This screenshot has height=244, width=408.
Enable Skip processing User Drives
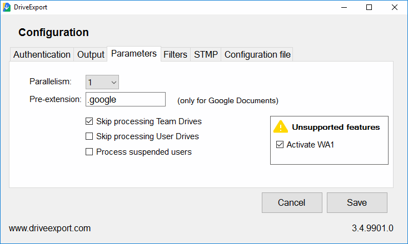pos(89,136)
